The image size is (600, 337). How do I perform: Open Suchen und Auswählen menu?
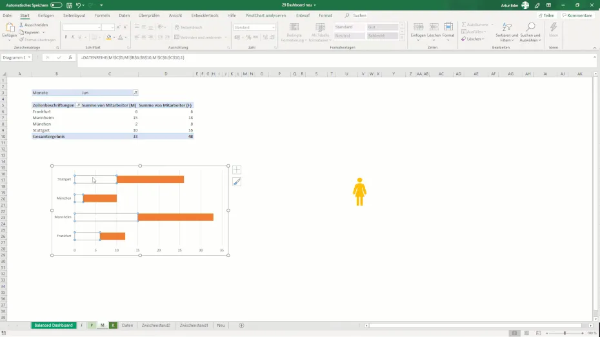[530, 32]
